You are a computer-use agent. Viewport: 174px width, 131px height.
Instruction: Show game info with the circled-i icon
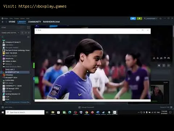pyautogui.click(x=164, y=65)
